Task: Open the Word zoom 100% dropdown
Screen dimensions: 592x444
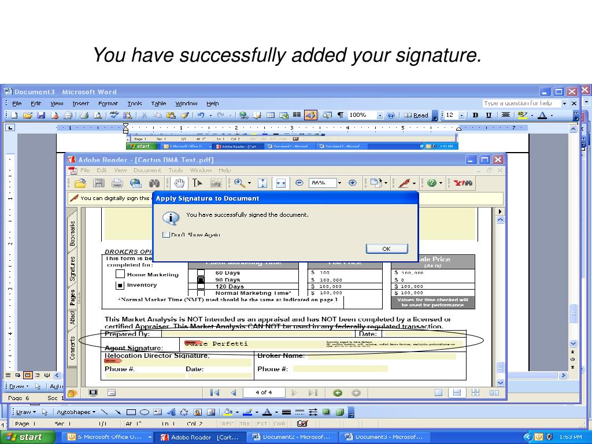Action: tap(380, 115)
